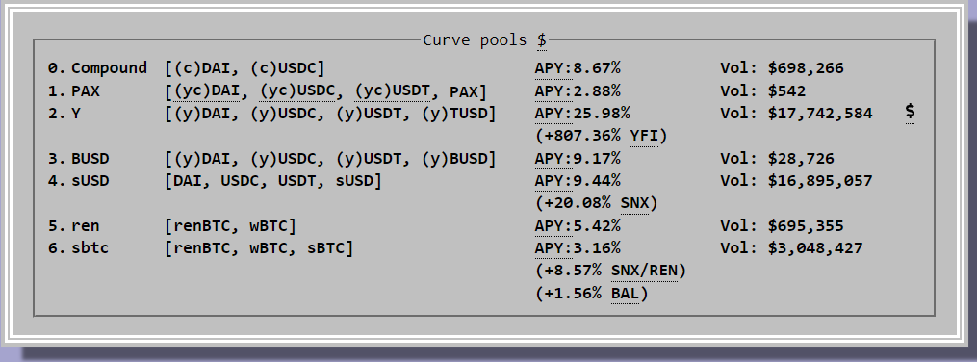Click the APY label showing 9.17%

pos(553,159)
